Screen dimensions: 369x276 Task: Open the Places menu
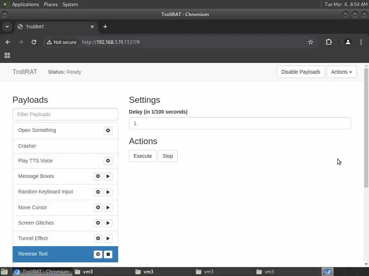coord(50,4)
